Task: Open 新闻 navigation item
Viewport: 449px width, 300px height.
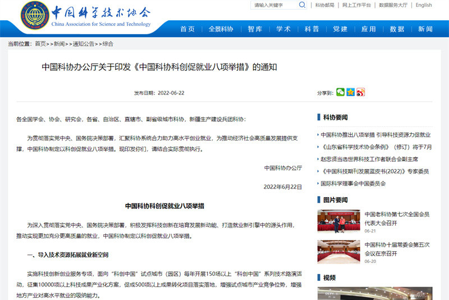Action: (425, 29)
